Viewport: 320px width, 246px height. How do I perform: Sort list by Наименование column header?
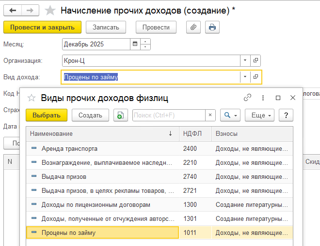click(97, 133)
